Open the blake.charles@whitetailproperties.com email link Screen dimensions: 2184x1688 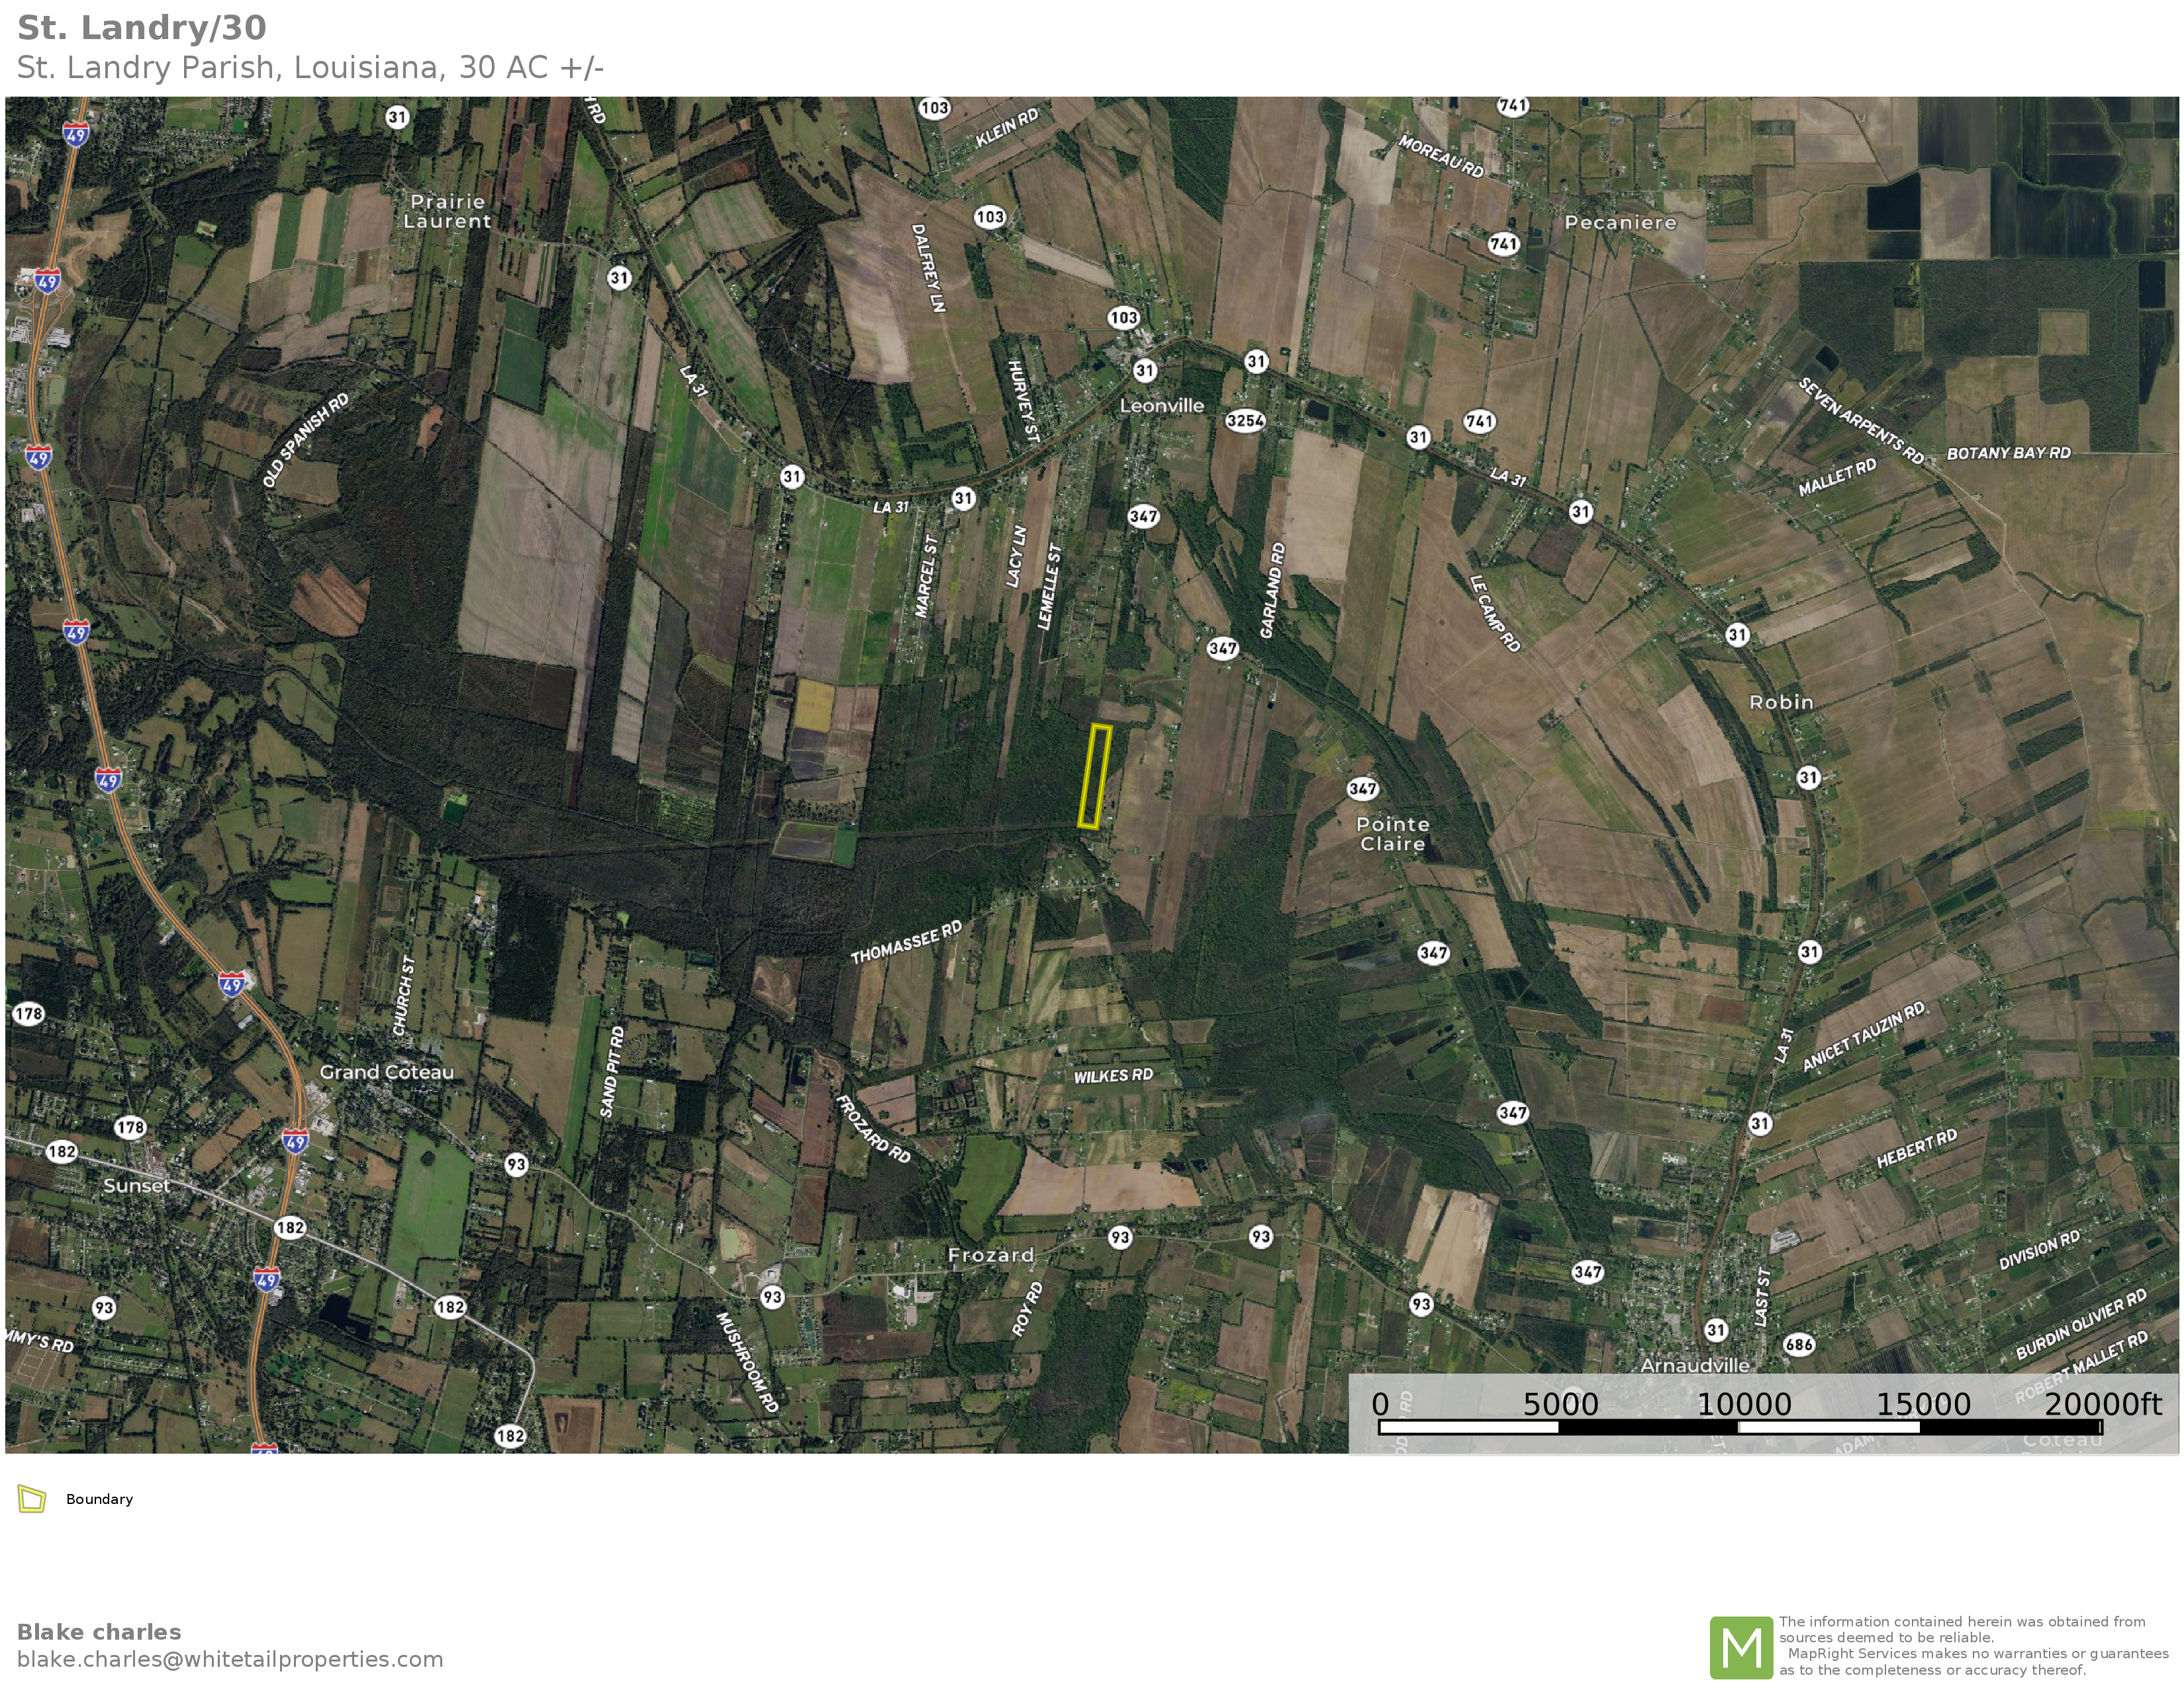[x=230, y=1659]
